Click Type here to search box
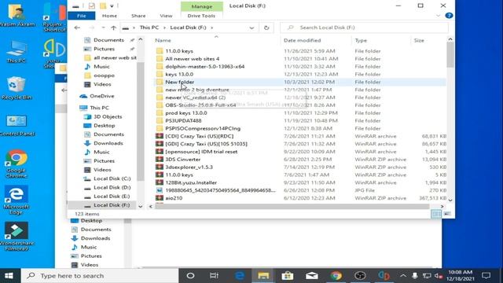Viewport: 503px width, 283px height. [x=100, y=276]
